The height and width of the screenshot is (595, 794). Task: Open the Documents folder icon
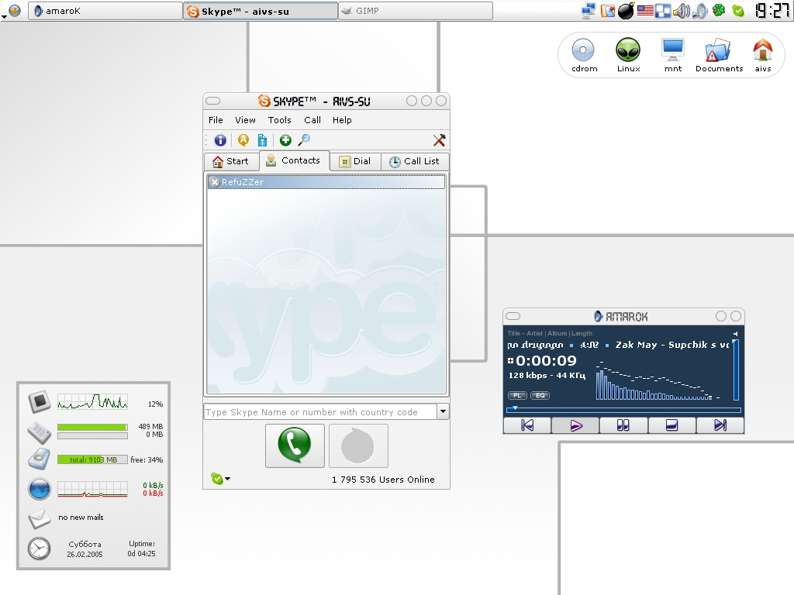pos(719,55)
